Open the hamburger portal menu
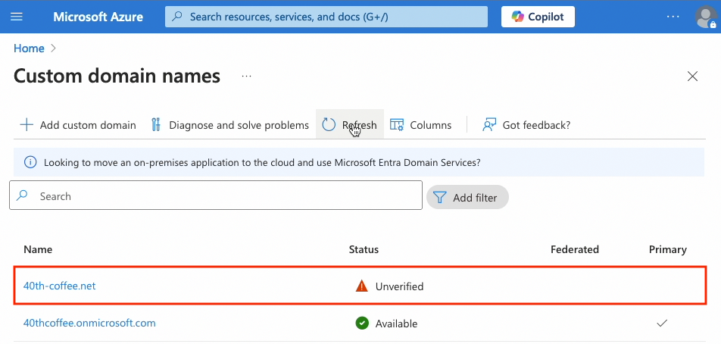This screenshot has width=721, height=344. click(17, 17)
